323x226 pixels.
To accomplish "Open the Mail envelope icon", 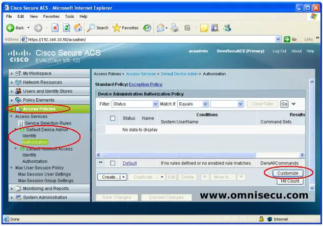I will (x=160, y=28).
